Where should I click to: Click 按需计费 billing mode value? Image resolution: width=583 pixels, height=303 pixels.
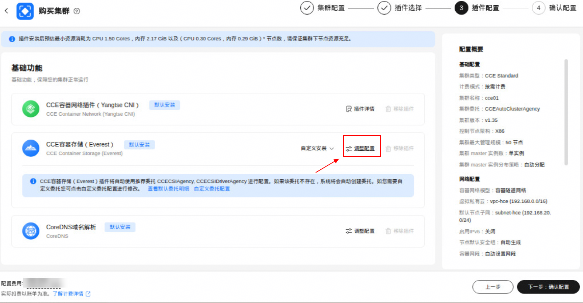click(495, 87)
